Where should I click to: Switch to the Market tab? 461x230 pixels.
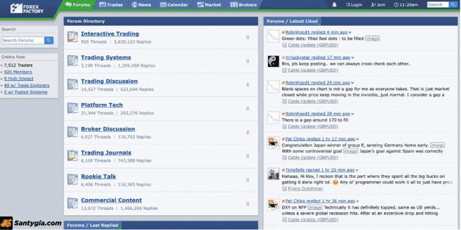(209, 5)
